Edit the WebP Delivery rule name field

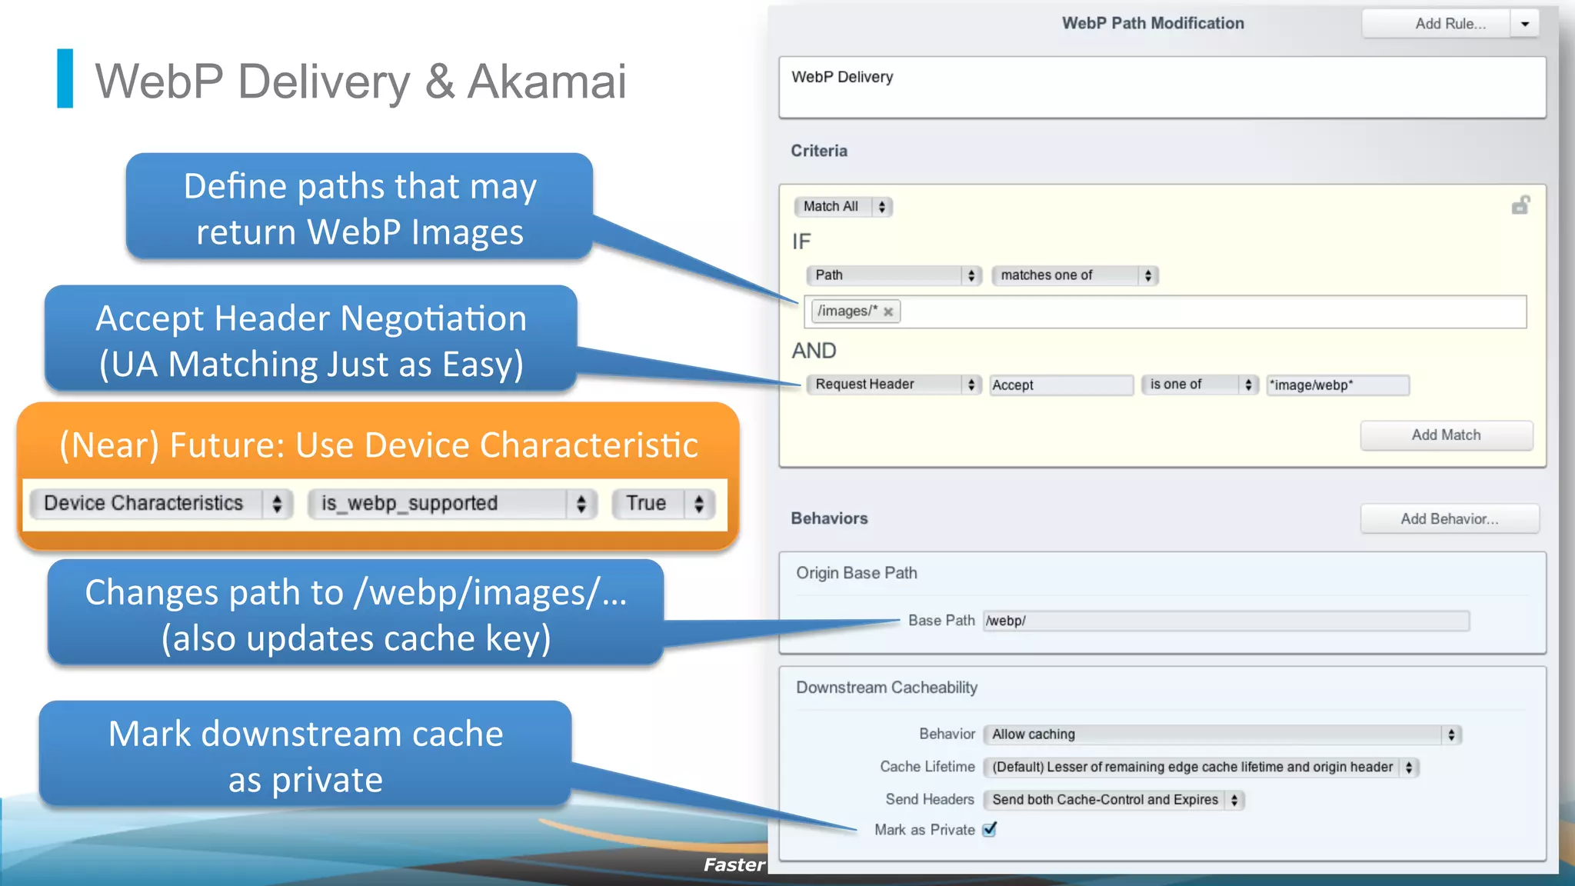point(1162,87)
